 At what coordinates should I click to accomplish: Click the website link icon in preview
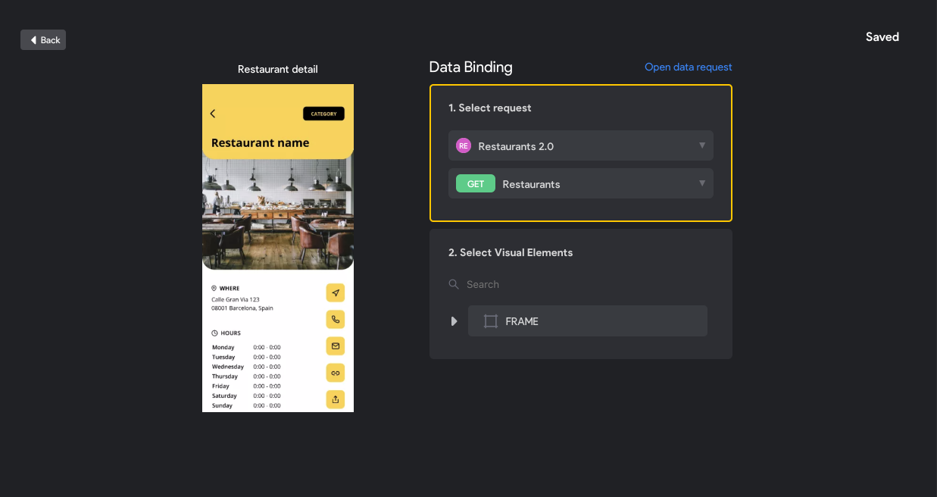(336, 372)
